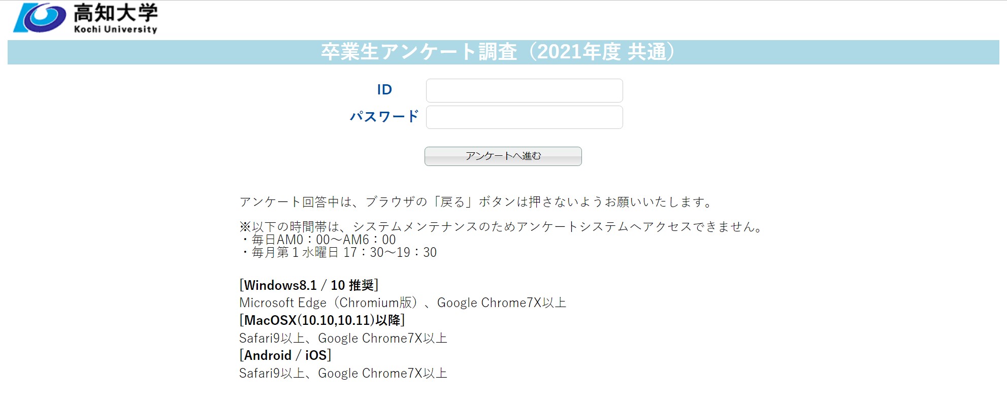The height and width of the screenshot is (401, 1007).
Task: Click the browser 戻る button warning sentence
Action: [476, 202]
